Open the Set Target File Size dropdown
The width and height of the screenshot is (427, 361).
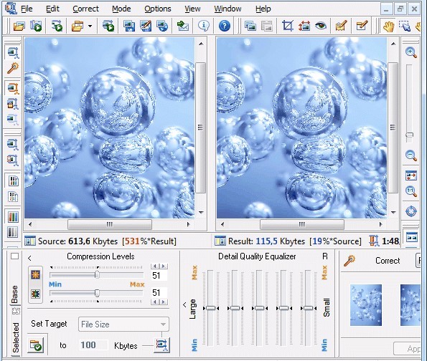[x=123, y=324]
